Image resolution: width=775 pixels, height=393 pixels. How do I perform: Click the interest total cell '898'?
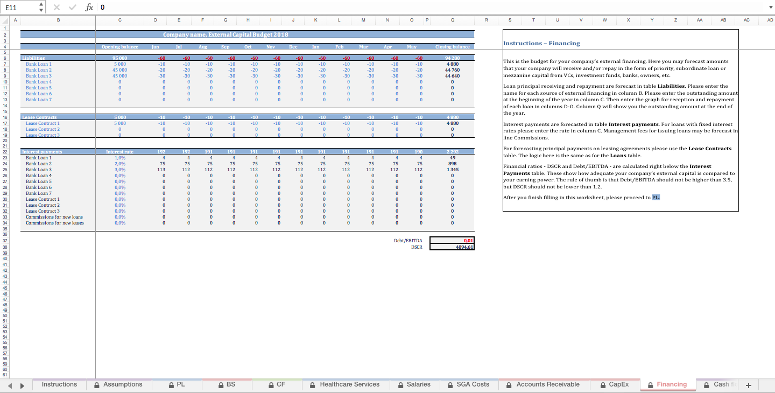click(x=453, y=164)
